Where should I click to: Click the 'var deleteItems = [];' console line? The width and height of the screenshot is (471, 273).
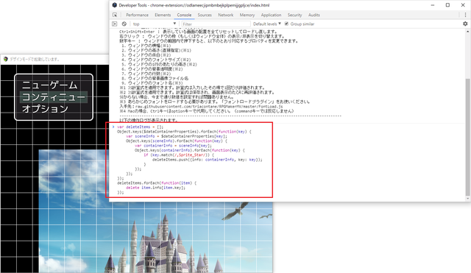tap(140, 127)
